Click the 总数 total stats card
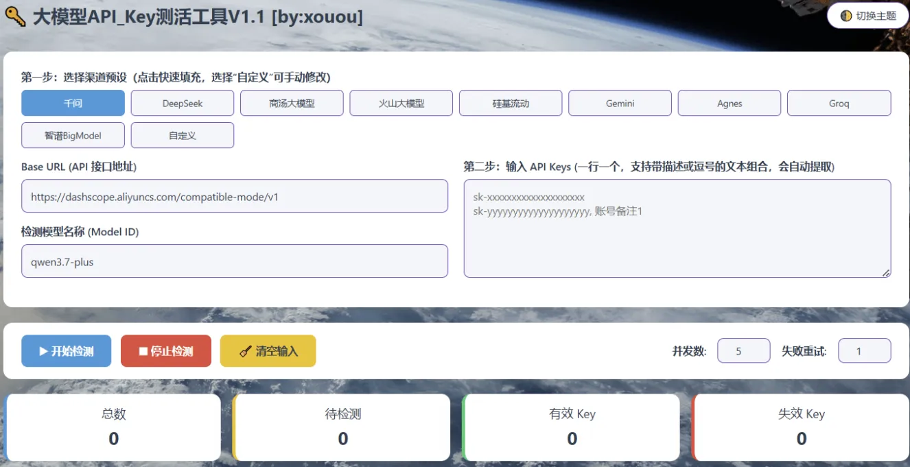Image resolution: width=910 pixels, height=467 pixels. coord(113,427)
